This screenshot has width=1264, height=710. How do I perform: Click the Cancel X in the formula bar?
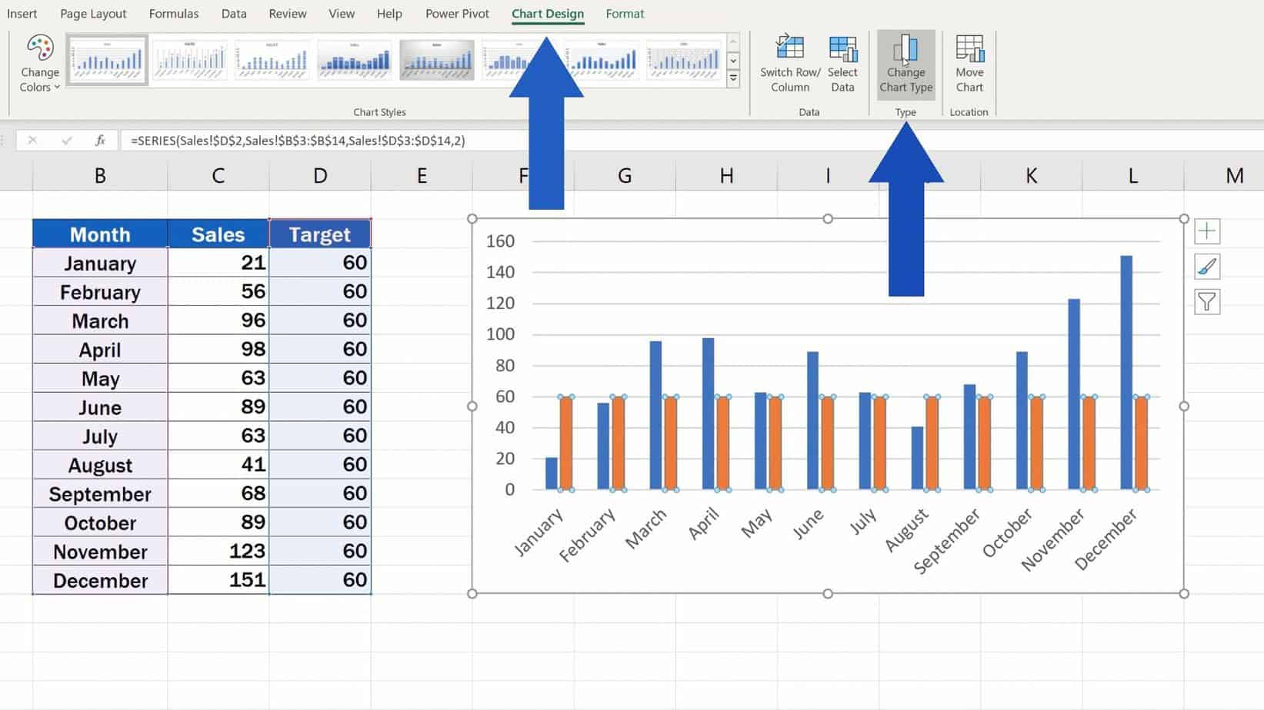tap(33, 141)
